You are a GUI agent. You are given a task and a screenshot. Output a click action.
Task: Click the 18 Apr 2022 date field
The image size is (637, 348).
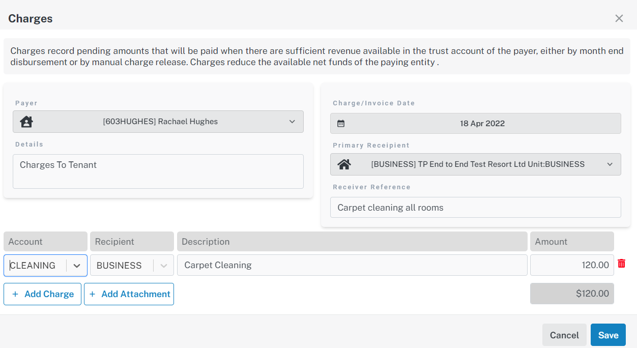pyautogui.click(x=482, y=123)
